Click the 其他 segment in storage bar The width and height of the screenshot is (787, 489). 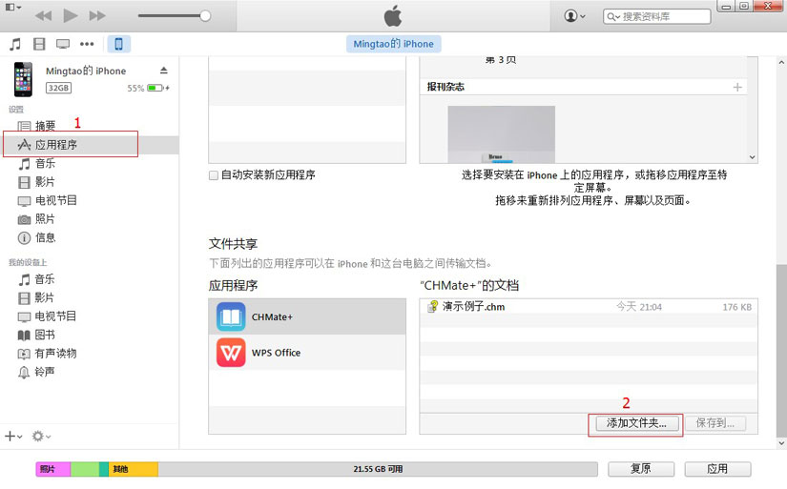point(133,469)
